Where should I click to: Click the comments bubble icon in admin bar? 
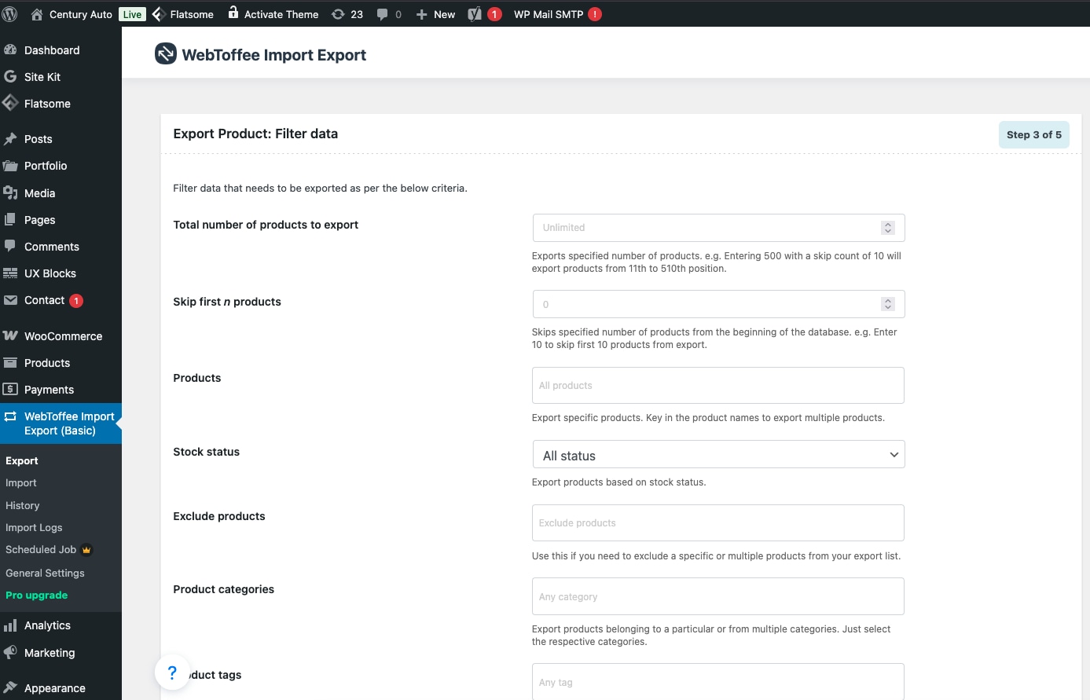383,14
